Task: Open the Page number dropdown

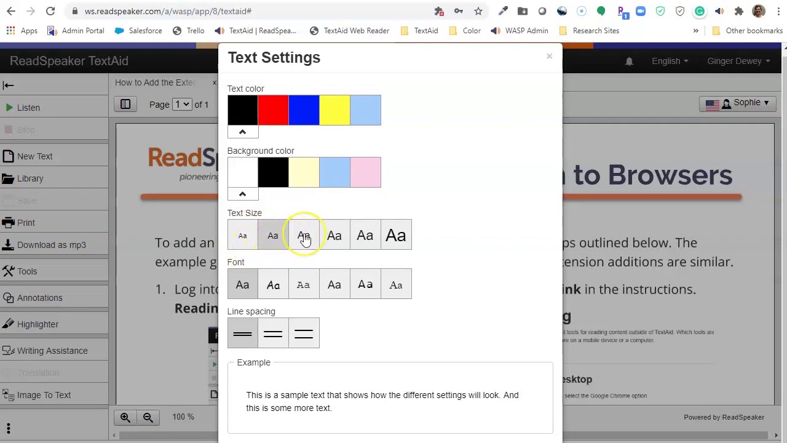Action: (x=183, y=105)
